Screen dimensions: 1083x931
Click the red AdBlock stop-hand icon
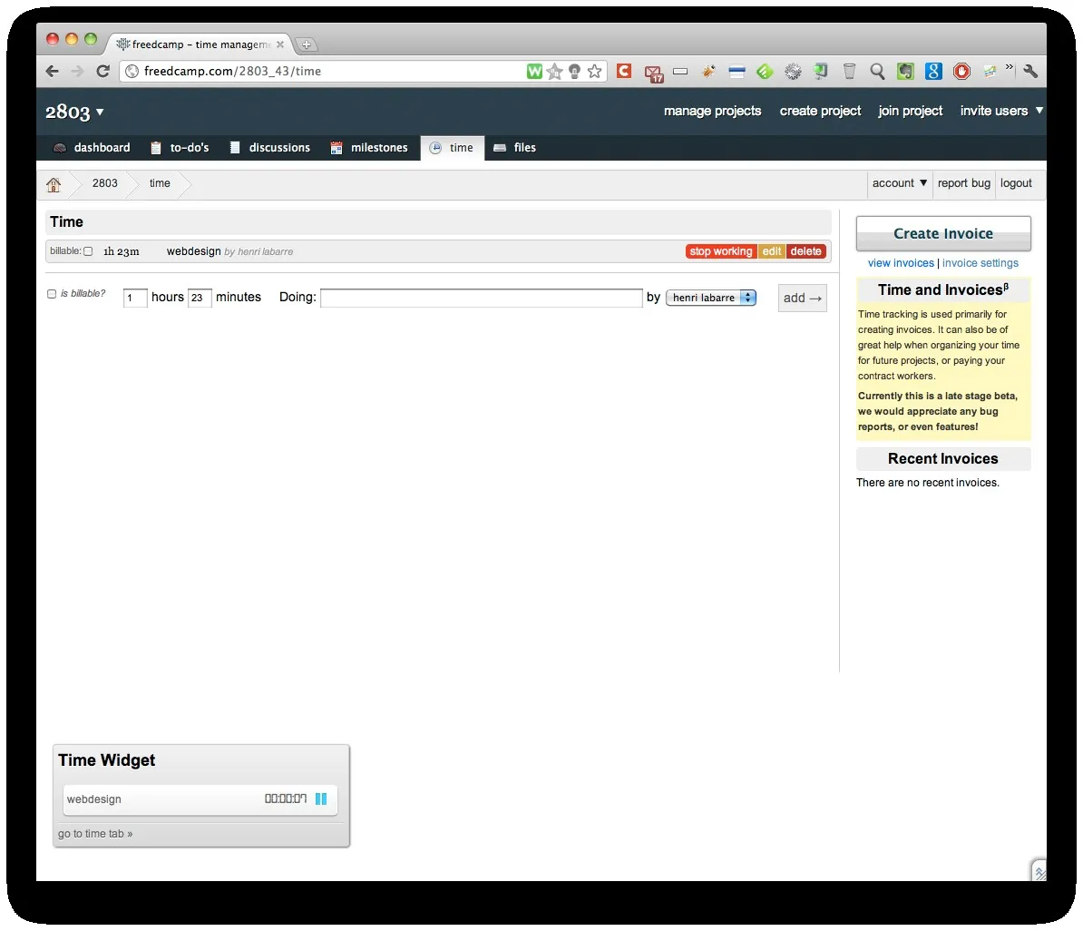click(x=961, y=71)
